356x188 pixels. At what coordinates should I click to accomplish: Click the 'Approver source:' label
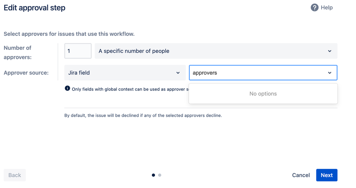pos(26,73)
